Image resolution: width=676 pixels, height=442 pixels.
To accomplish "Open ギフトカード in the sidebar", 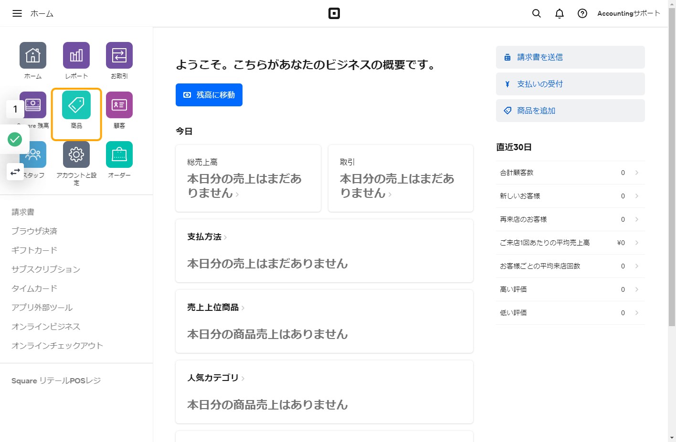I will 34,250.
